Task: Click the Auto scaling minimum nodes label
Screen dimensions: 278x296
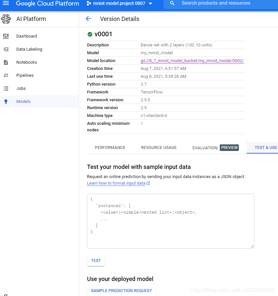Action: (x=108, y=127)
